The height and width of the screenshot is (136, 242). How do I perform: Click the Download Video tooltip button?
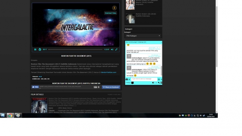pyautogui.click(x=110, y=13)
